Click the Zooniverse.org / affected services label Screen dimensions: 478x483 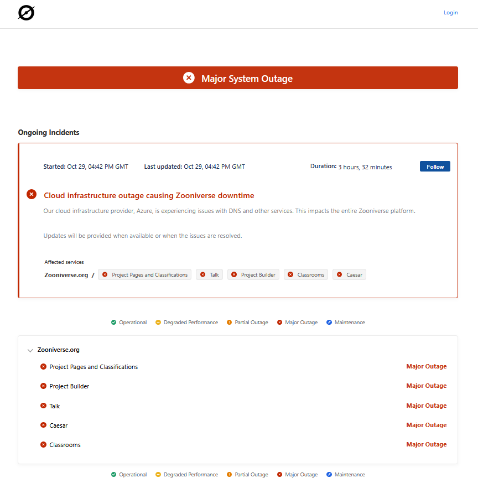click(69, 275)
